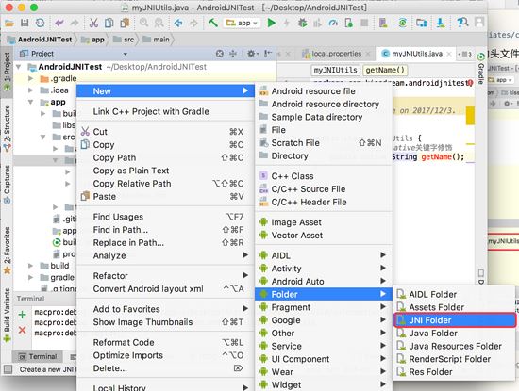Click the green plus icon in Terminal
The image size is (519, 391).
23,315
